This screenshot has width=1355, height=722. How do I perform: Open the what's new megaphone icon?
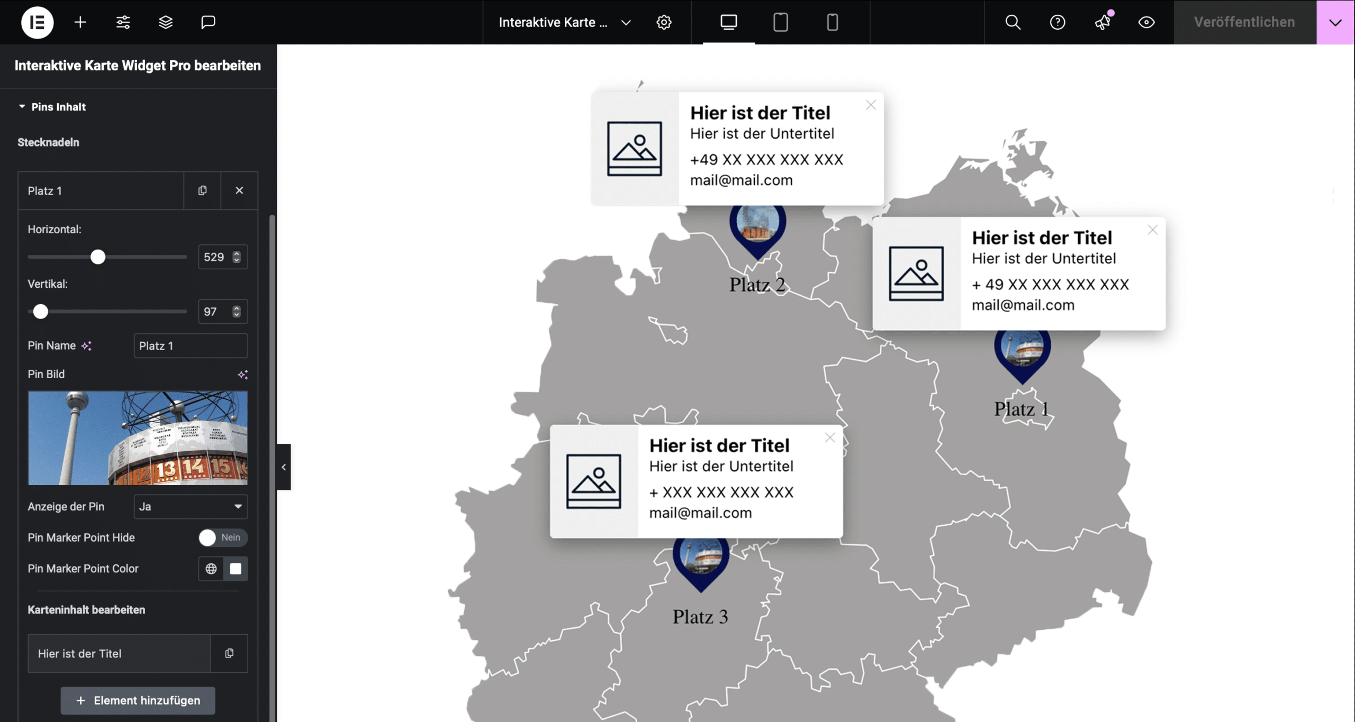[1103, 22]
